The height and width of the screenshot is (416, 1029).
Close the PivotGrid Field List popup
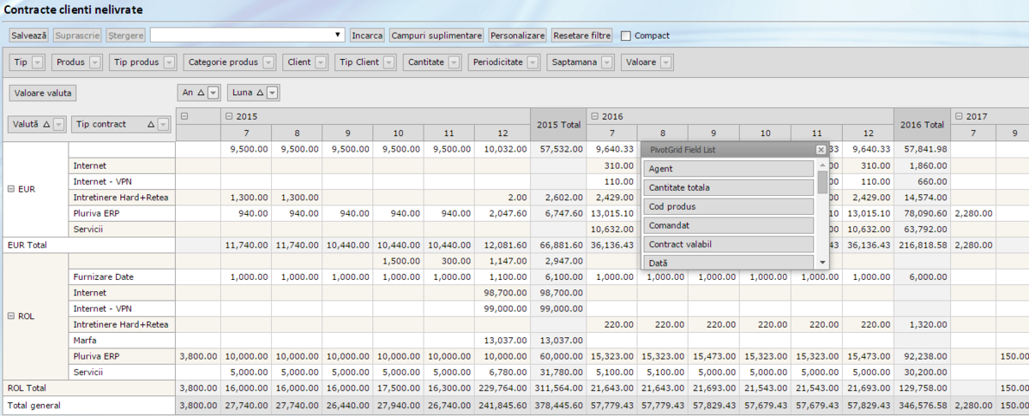(821, 150)
